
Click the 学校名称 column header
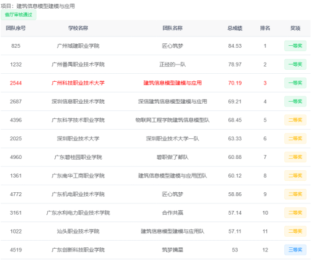78,28
